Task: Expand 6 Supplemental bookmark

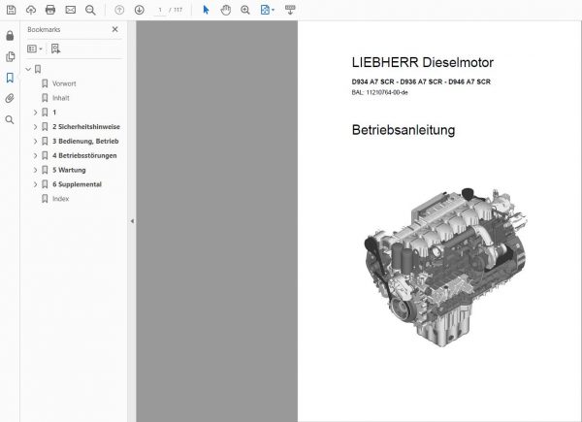Action: point(35,184)
